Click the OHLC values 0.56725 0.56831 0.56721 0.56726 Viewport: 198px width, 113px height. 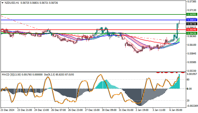coord(39,3)
